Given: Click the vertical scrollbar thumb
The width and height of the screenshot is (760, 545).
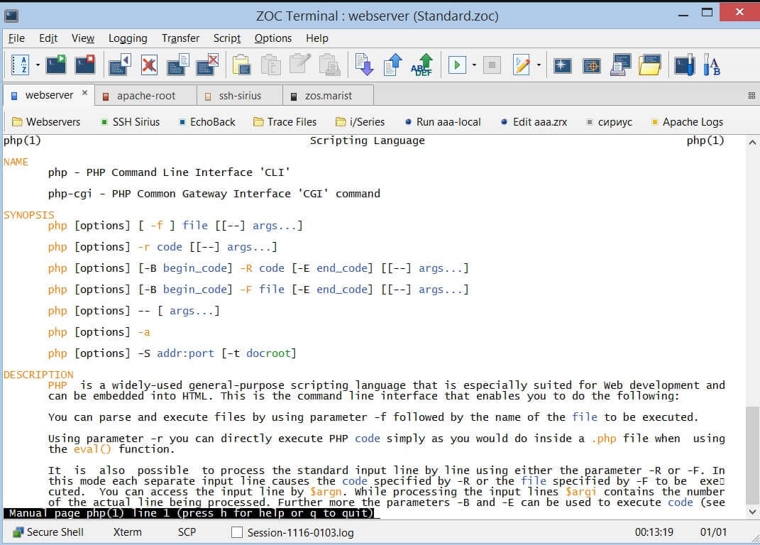Looking at the screenshot, I should point(752,454).
